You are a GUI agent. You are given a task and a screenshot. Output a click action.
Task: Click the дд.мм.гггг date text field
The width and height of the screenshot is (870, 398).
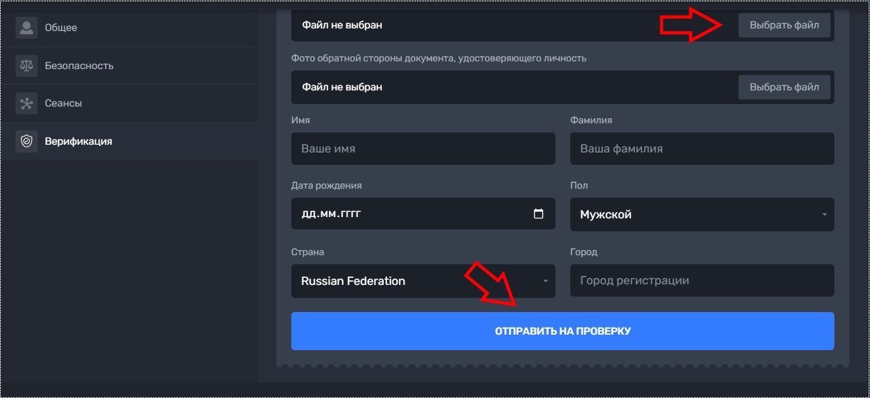(x=331, y=214)
